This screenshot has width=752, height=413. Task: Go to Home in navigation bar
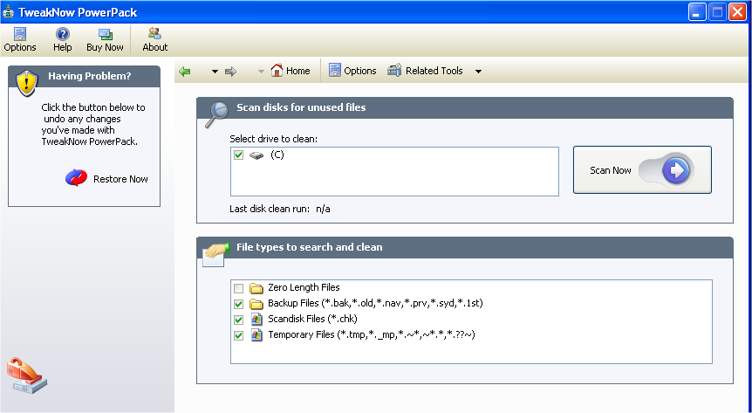click(291, 71)
